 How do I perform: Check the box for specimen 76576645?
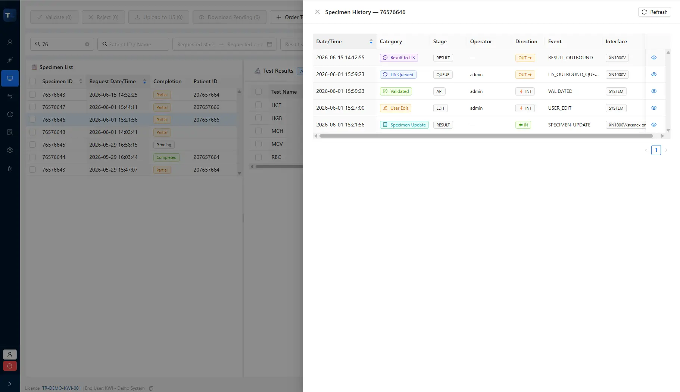(32, 145)
